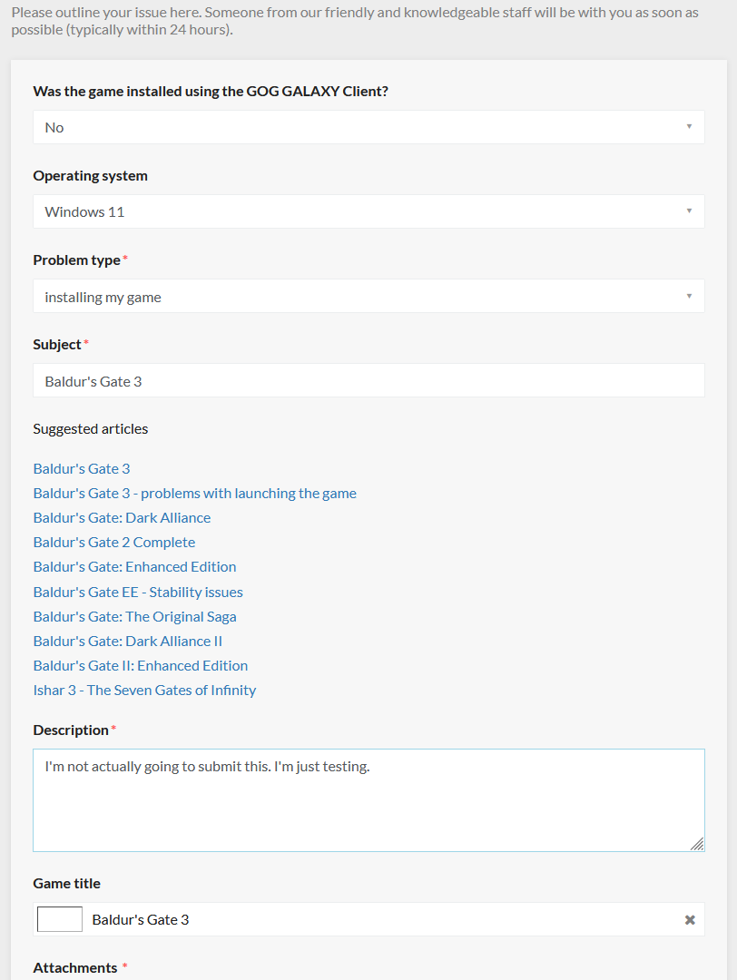Open Baldur's Gate II: Enhanced Edition link
737x980 pixels.
(141, 666)
